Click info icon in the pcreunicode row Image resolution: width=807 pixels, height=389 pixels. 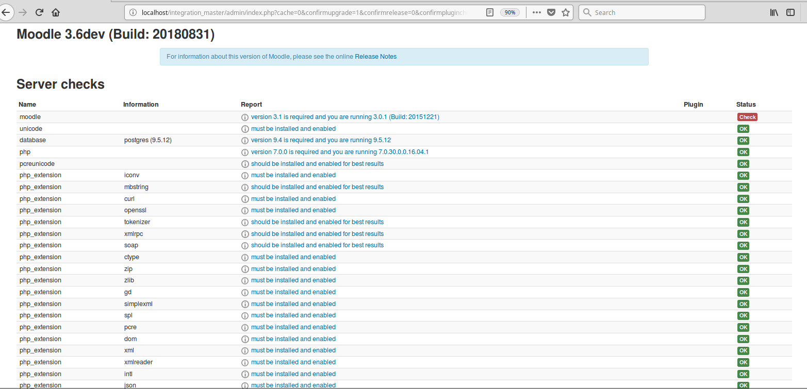245,164
